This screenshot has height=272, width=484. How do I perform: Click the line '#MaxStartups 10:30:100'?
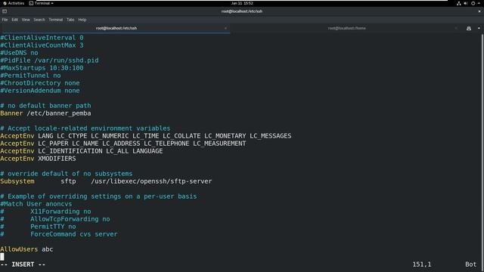[x=42, y=68]
